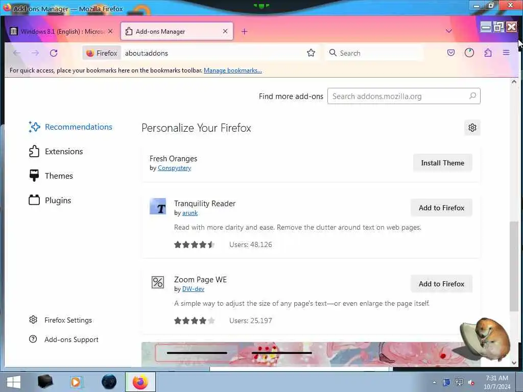This screenshot has width=523, height=392.
Task: Open the Firefox application menu
Action: pyautogui.click(x=506, y=53)
